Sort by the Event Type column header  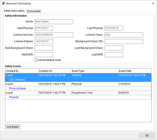94,71
